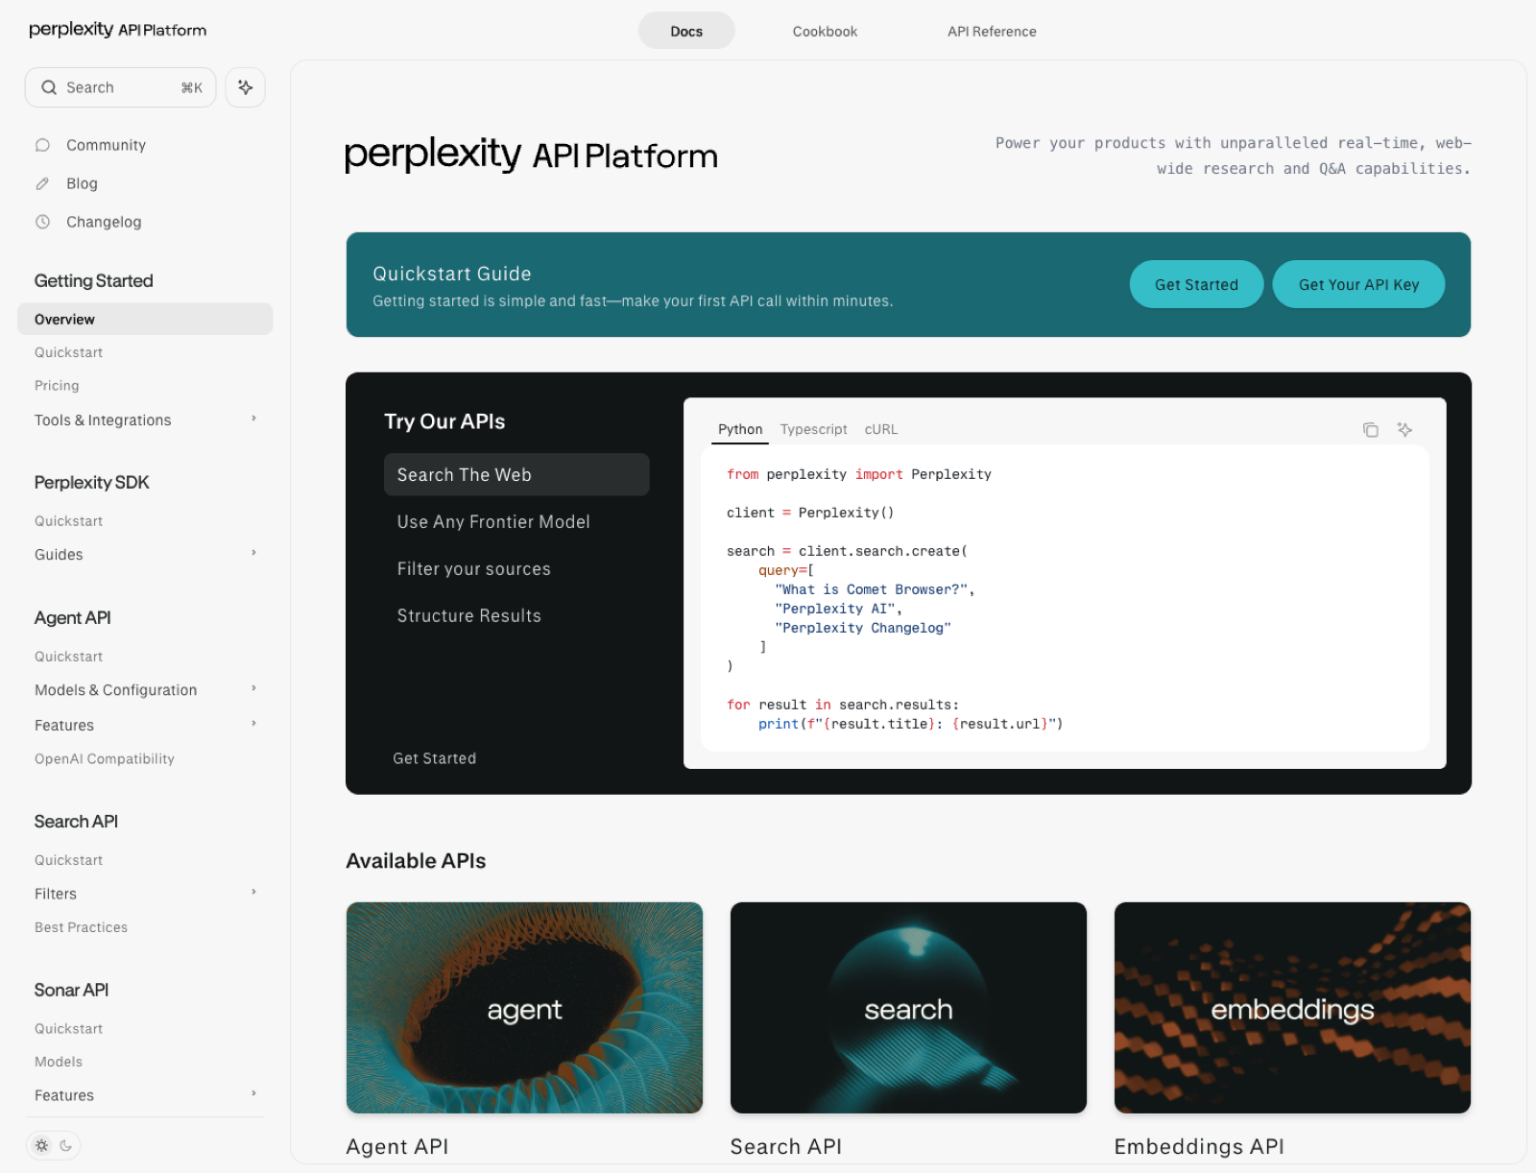The image size is (1536, 1173).
Task: Enable light theme via the sun icon
Action: click(41, 1145)
